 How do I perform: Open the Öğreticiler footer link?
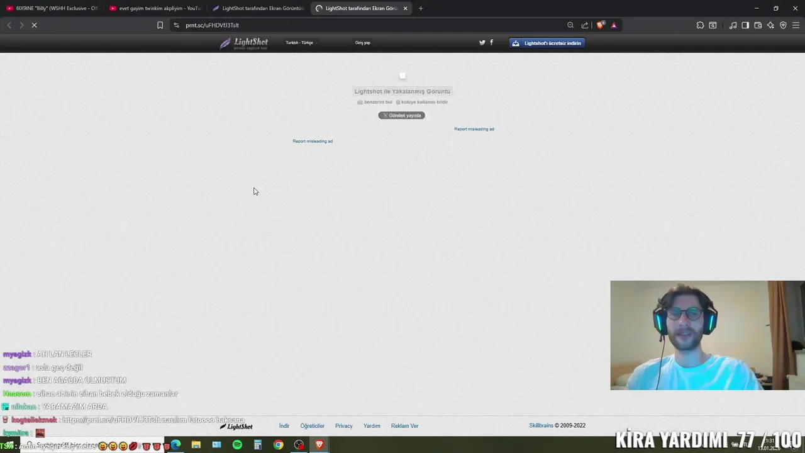tap(313, 426)
